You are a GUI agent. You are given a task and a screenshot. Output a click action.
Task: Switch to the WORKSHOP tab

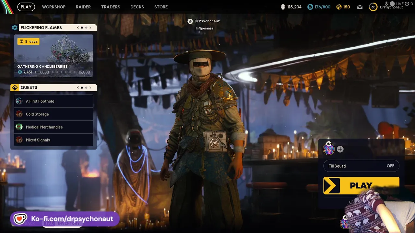coord(53,7)
